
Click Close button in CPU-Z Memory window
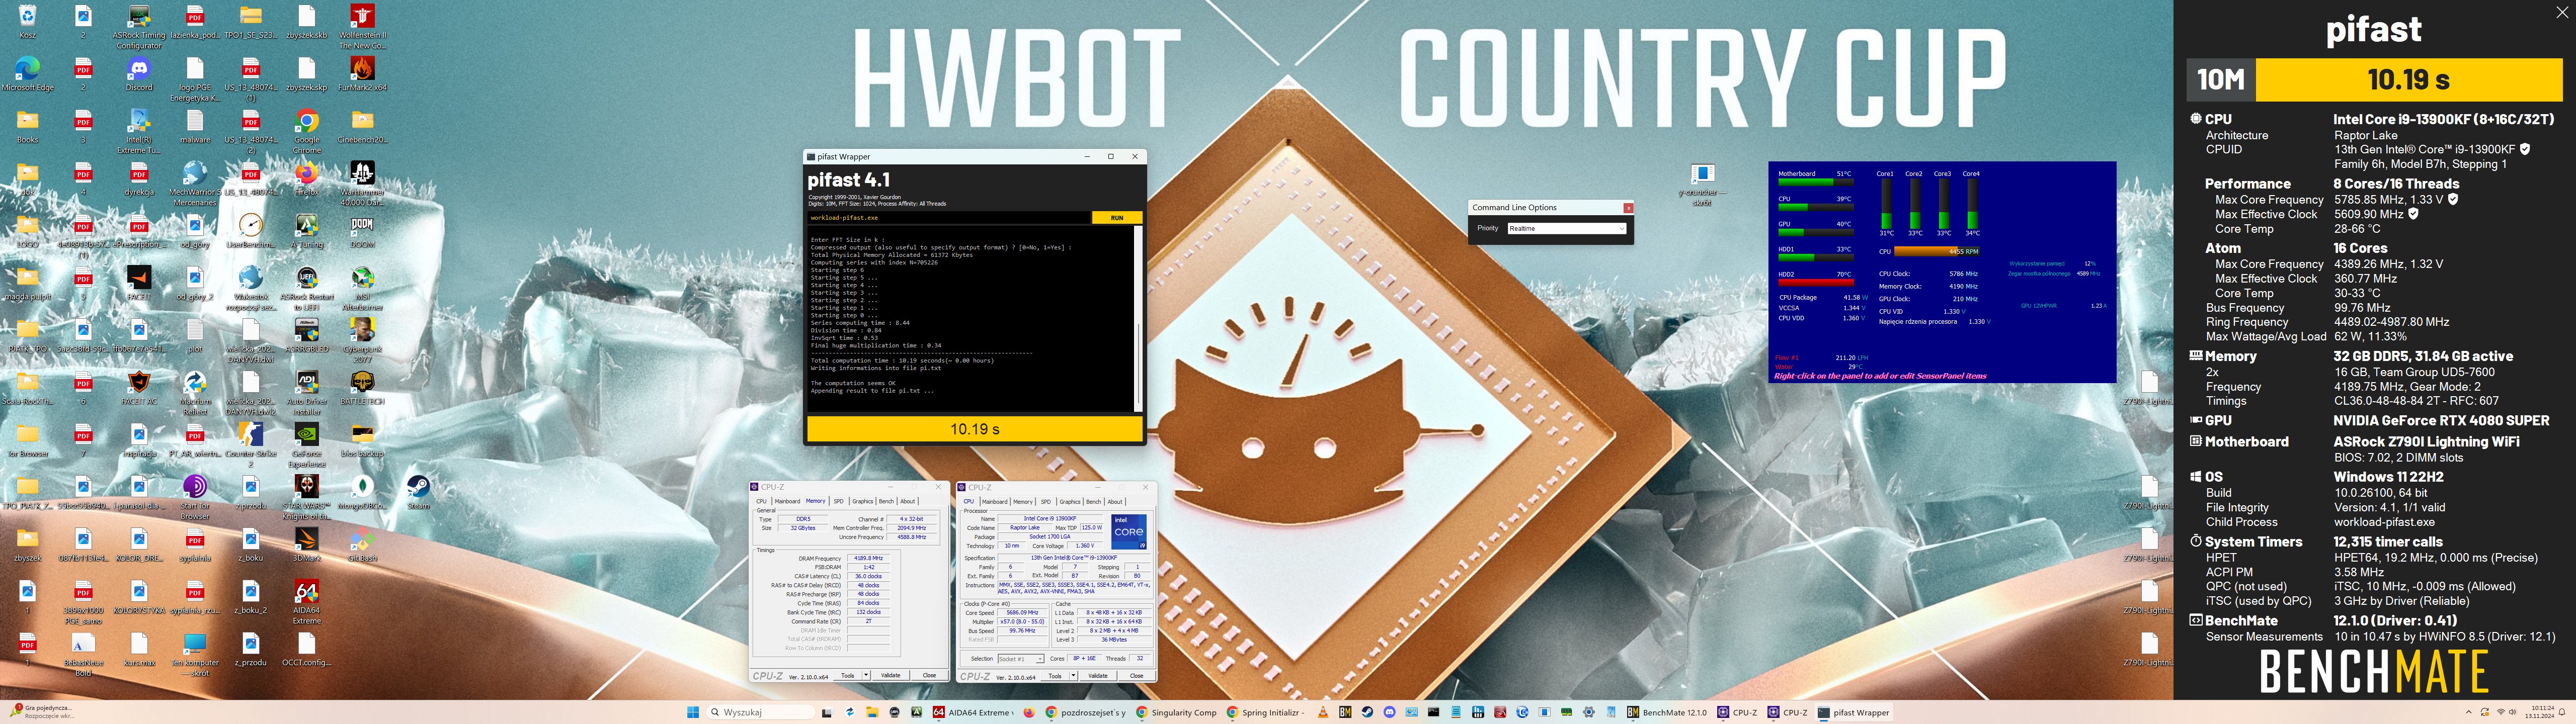point(929,675)
